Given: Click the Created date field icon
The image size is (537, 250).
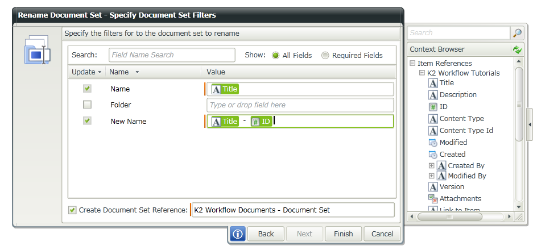Looking at the screenshot, I should (433, 155).
